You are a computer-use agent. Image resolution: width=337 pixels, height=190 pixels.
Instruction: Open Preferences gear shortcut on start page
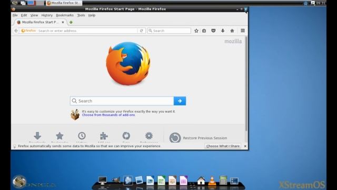[148, 137]
